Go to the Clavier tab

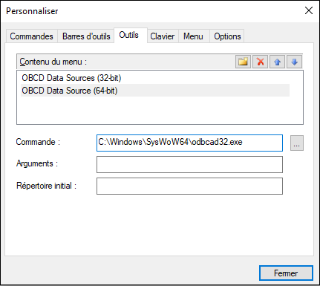coord(163,36)
